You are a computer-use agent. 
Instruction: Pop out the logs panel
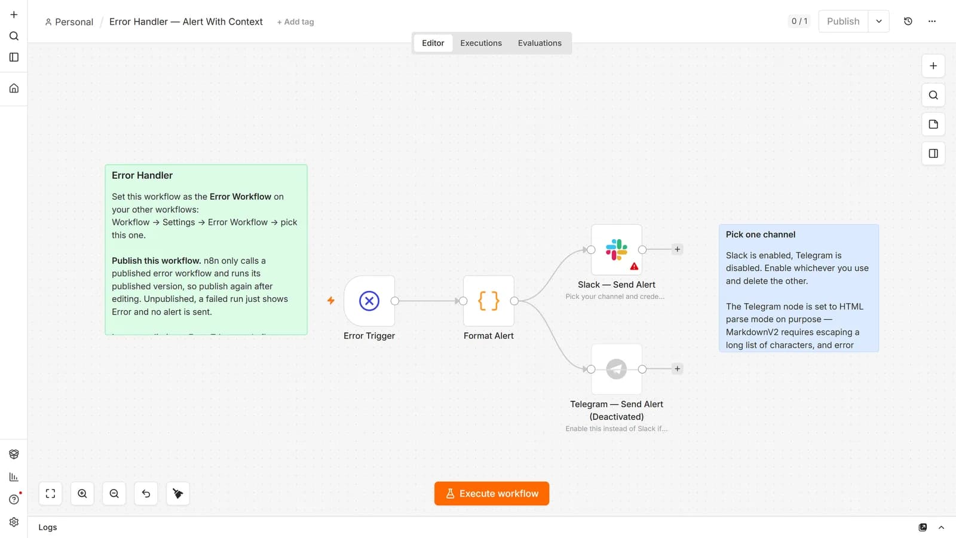point(923,527)
